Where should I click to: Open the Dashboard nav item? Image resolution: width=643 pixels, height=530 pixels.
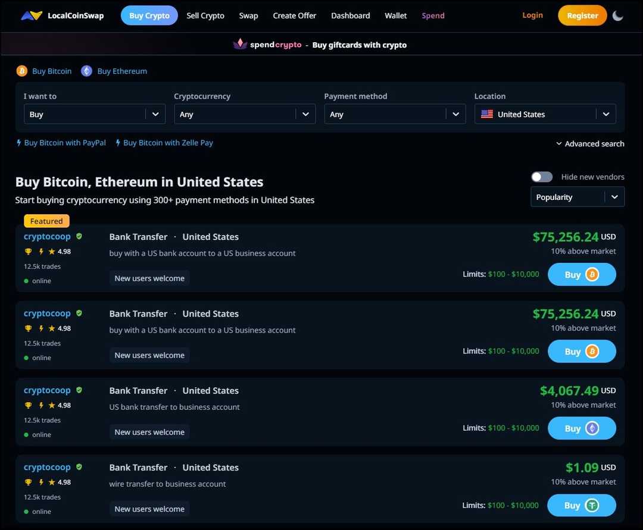click(351, 14)
